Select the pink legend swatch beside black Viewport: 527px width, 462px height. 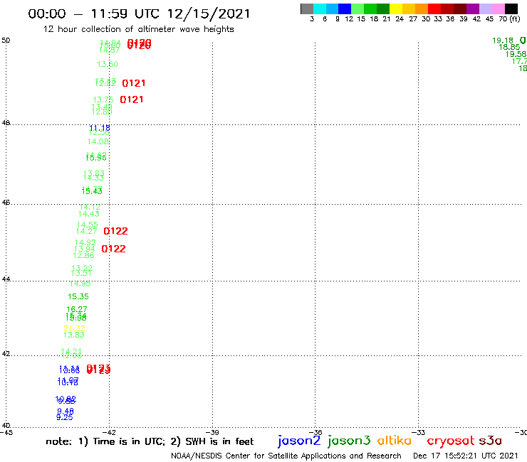click(499, 9)
